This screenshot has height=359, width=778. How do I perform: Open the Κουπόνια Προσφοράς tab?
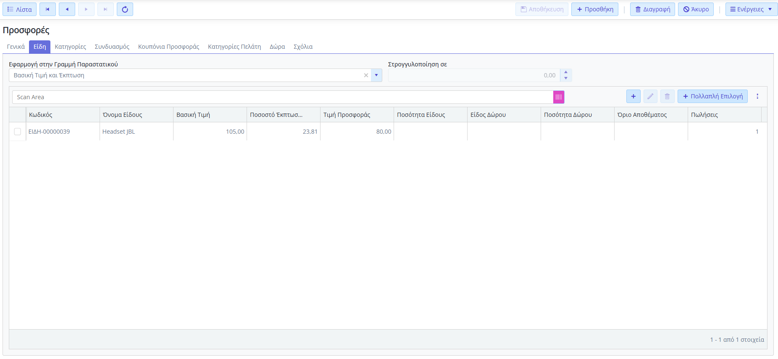pyautogui.click(x=168, y=47)
